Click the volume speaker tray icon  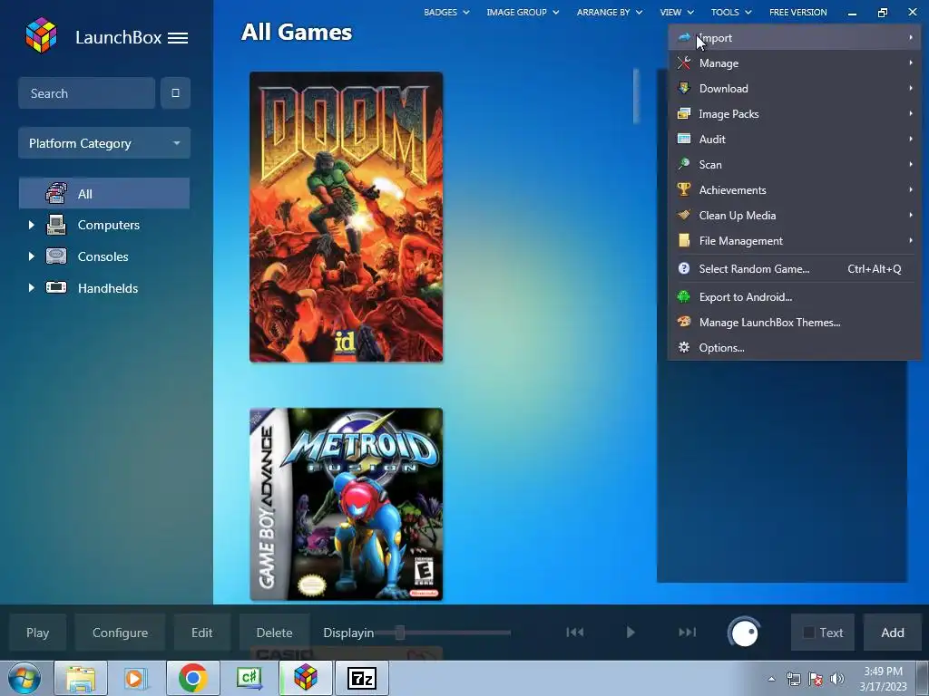(x=836, y=679)
